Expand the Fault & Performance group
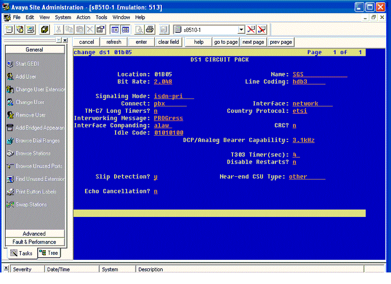The width and height of the screenshot is (391, 284). tap(34, 242)
